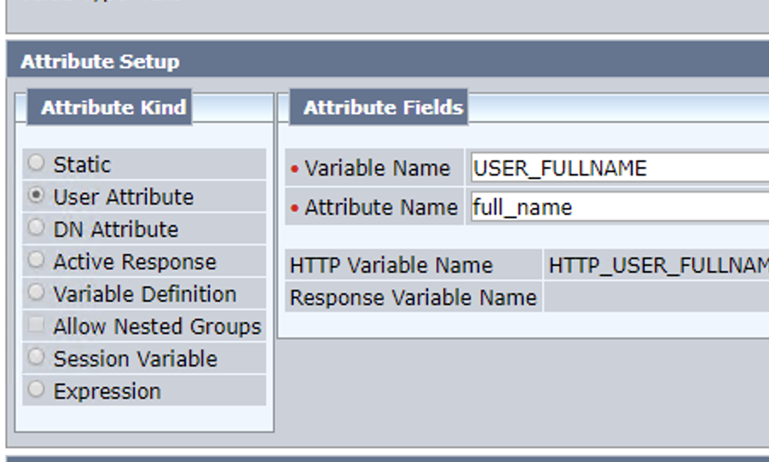
Task: Click the Attribute Name field label
Action: click(381, 207)
